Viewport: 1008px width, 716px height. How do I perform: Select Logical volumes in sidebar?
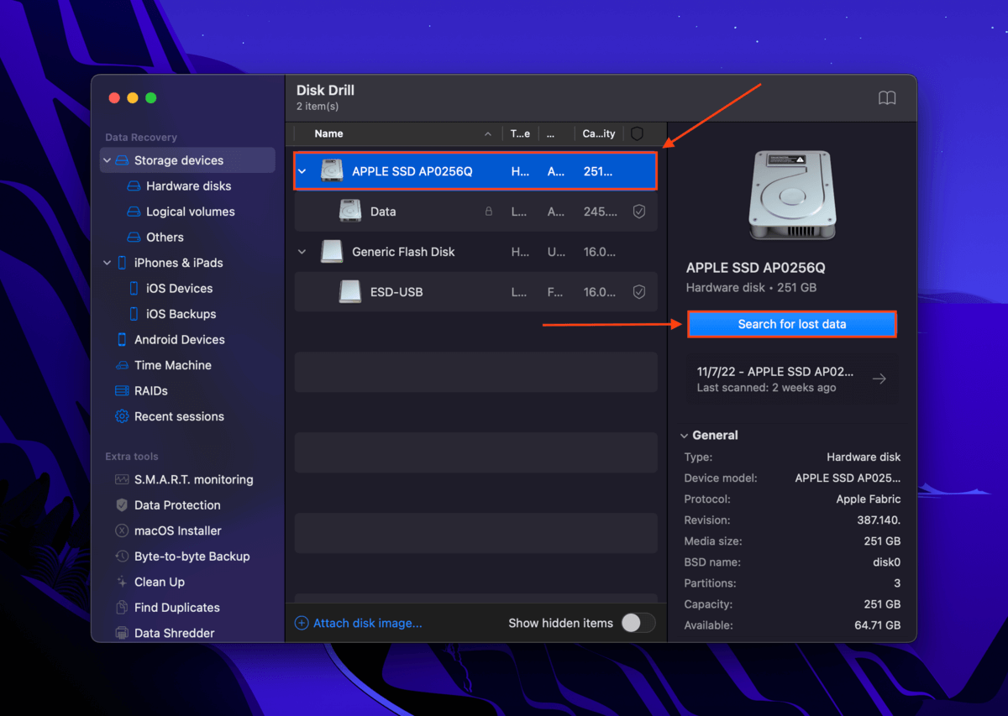191,212
